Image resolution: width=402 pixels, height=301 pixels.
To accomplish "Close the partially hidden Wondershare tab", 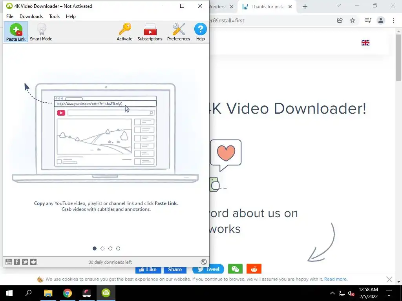I will 232,7.
